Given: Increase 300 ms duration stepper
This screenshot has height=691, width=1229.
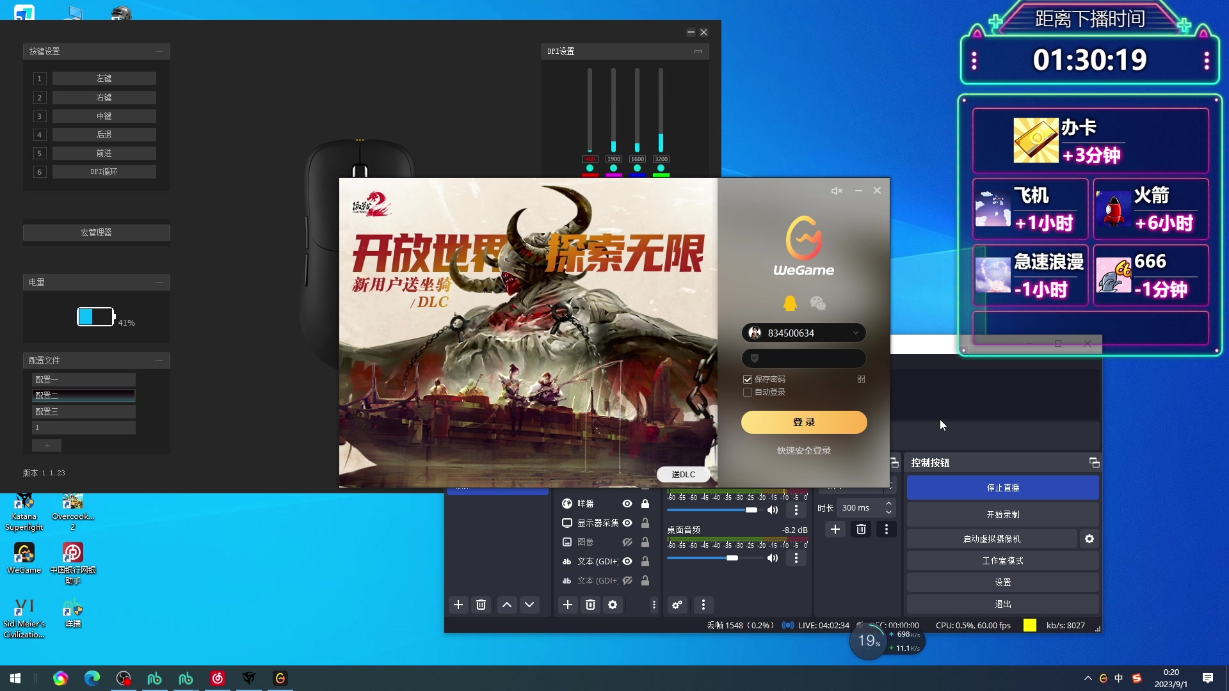Looking at the screenshot, I should click(x=888, y=504).
